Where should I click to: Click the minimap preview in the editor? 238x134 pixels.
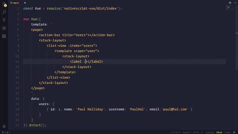coord(230,7)
